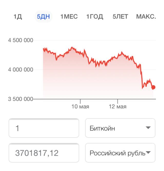Screen dimensions: 164x171
Task: Click the 3 500 000 axis label
Action: (21, 99)
